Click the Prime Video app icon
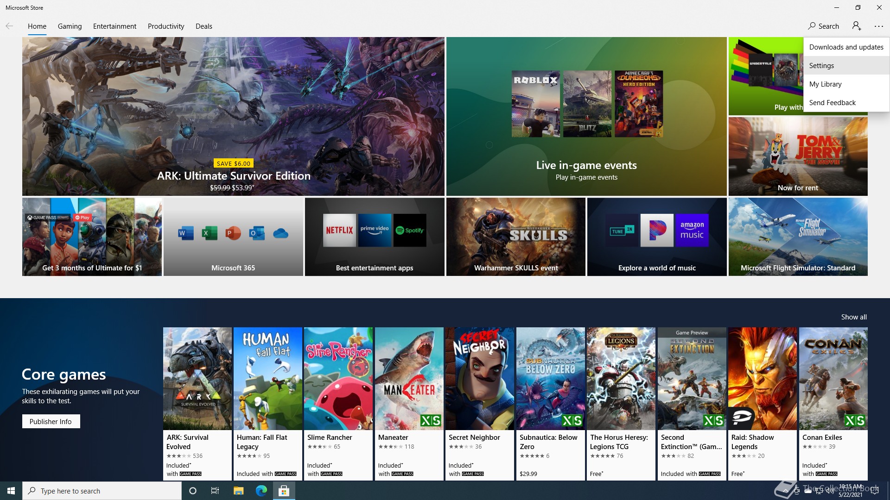 (375, 230)
